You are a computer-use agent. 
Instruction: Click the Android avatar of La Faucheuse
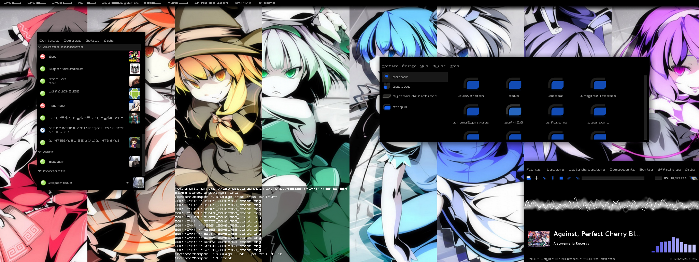135,93
